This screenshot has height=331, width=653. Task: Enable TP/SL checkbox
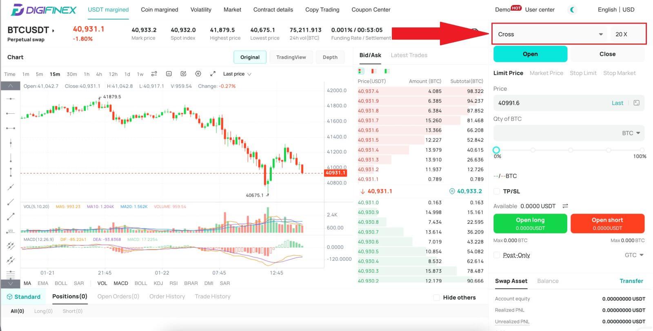point(497,191)
